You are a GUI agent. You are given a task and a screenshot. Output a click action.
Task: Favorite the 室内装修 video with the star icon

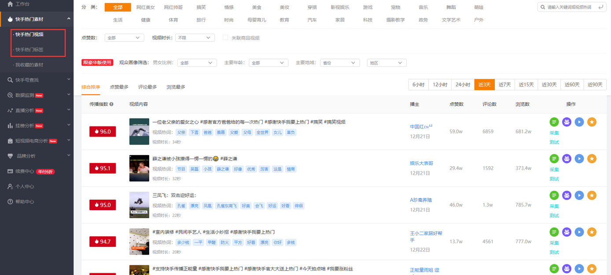coord(592,232)
